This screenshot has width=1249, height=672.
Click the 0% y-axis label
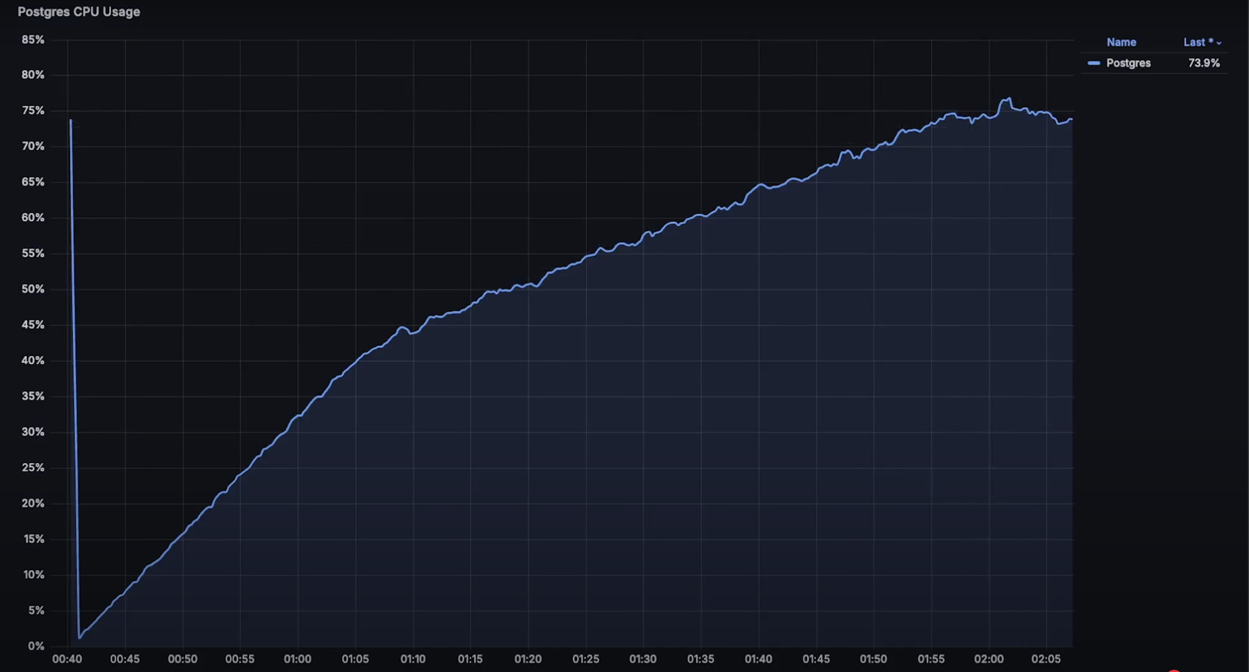[36, 646]
